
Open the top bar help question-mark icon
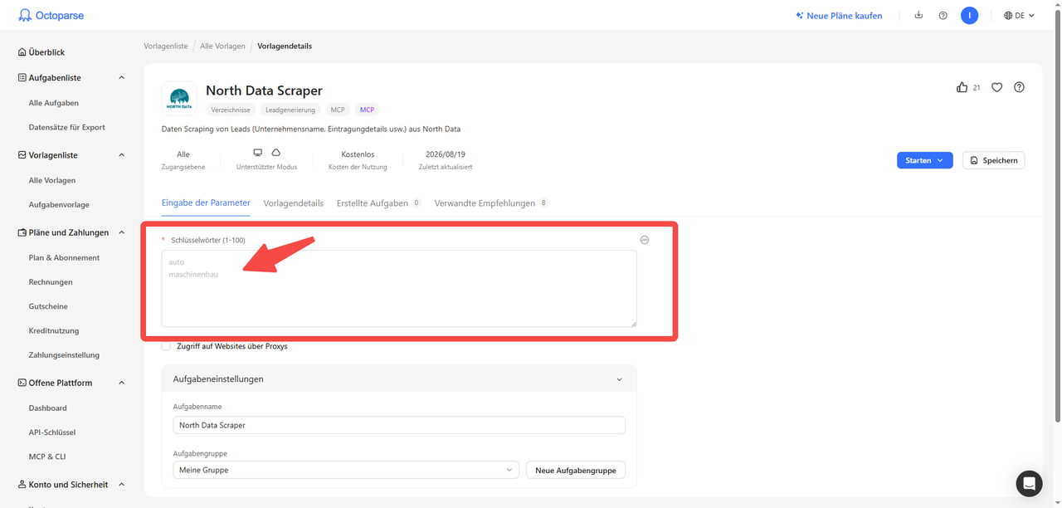point(943,15)
